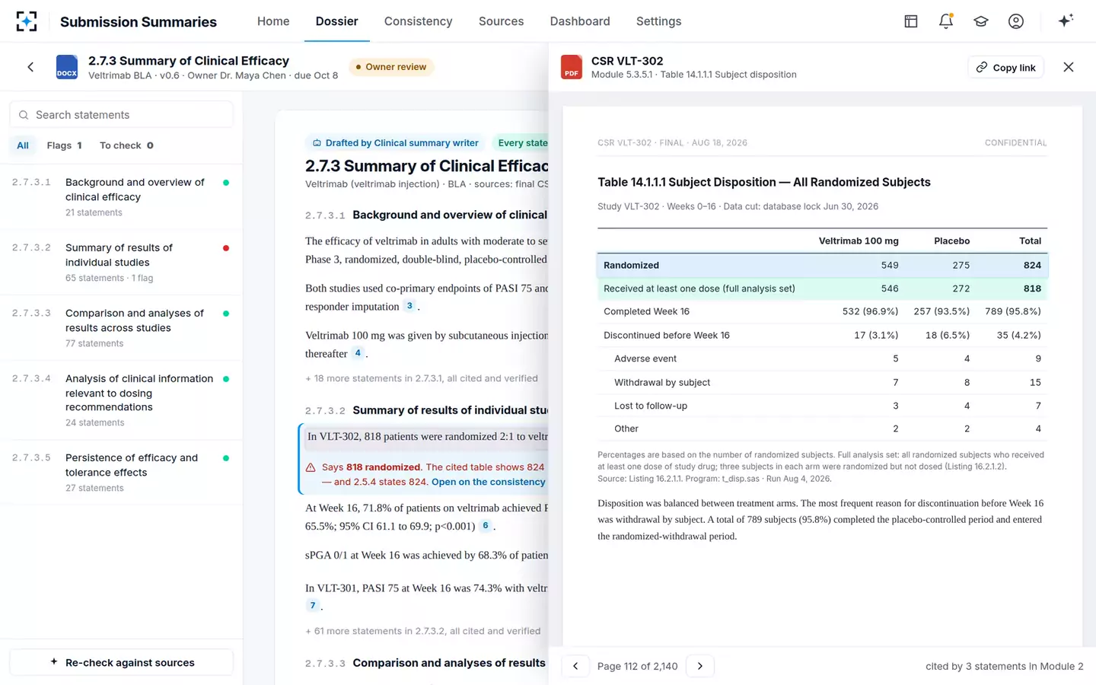
Task: Go to previous PDF page
Action: (575, 666)
